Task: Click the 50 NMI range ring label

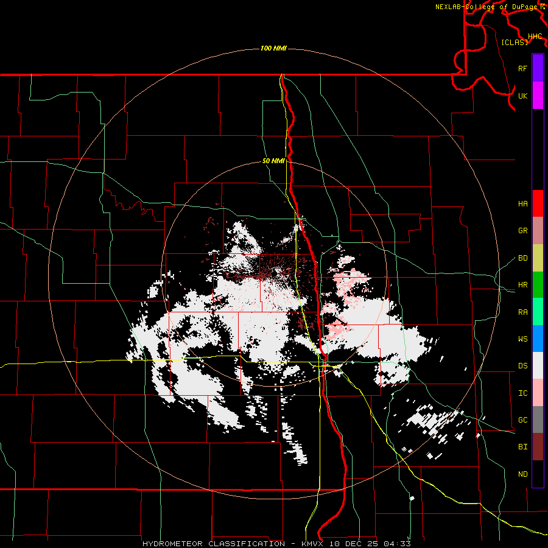Action: pyautogui.click(x=273, y=161)
